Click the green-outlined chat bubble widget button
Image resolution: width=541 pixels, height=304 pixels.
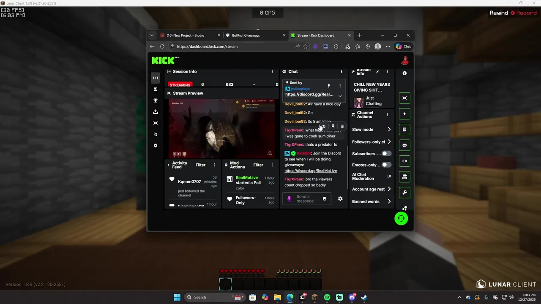coord(404,145)
